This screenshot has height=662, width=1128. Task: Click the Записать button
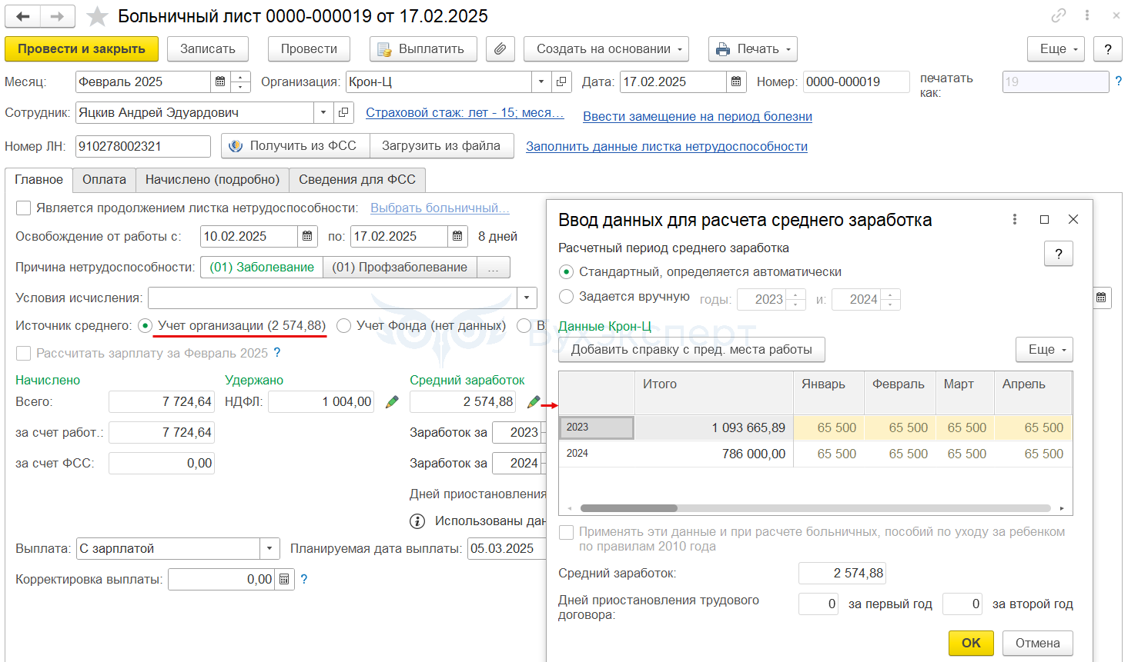pyautogui.click(x=208, y=49)
